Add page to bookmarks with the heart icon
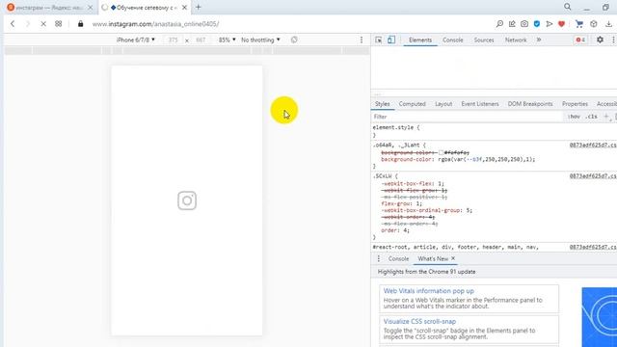617x347 pixels. [561, 24]
